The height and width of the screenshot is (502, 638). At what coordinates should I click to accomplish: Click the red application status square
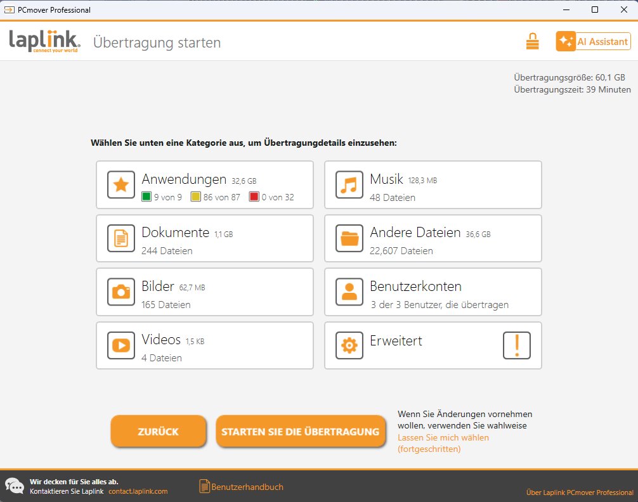pos(254,197)
